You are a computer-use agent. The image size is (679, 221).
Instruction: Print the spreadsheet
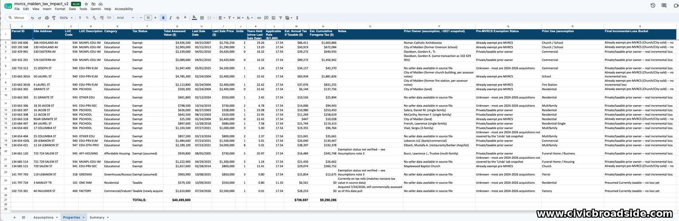coord(47,18)
